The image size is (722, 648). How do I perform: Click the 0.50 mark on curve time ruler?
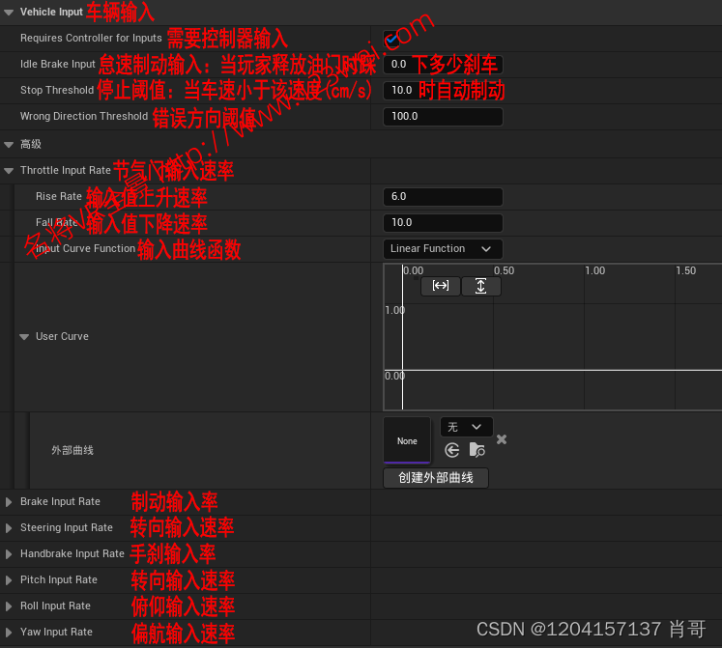pyautogui.click(x=504, y=270)
